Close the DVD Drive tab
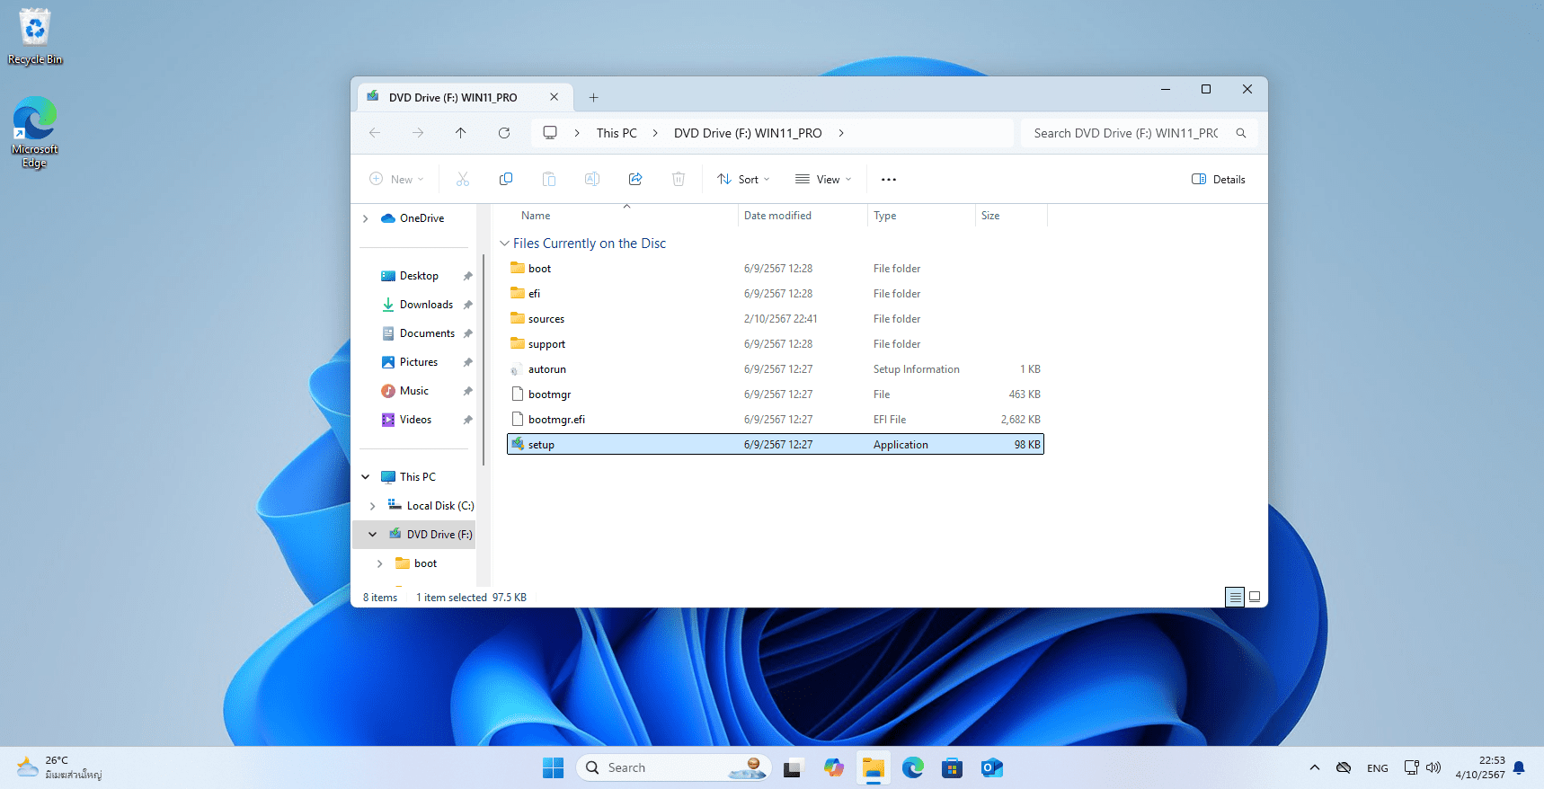 [555, 97]
